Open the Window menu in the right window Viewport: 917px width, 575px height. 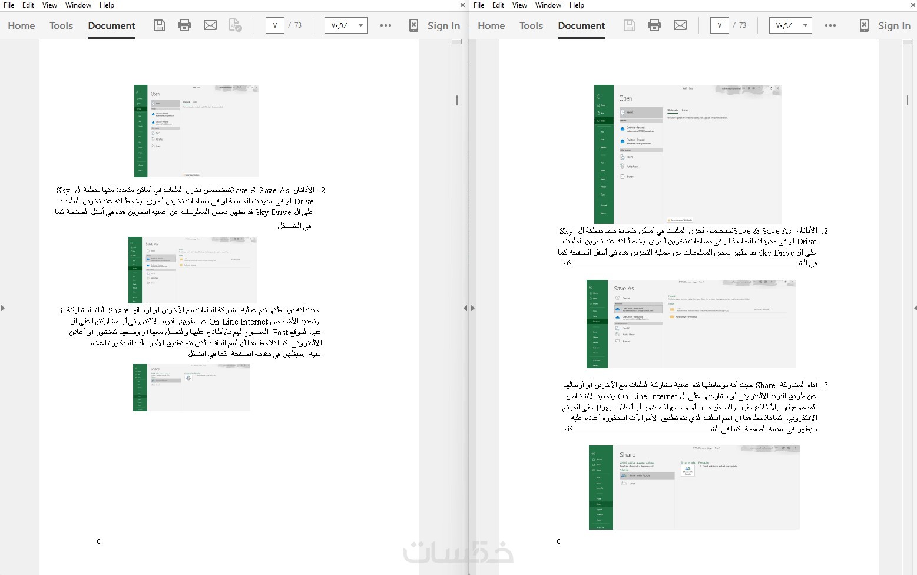(x=548, y=5)
